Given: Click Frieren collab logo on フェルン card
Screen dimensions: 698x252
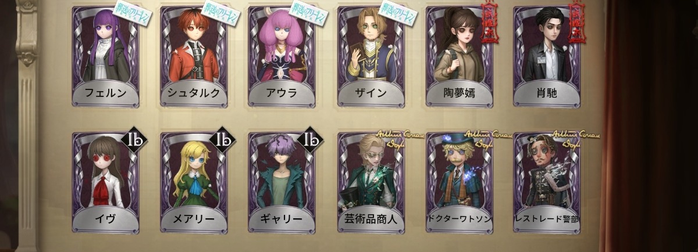Looking at the screenshot, I should point(131,15).
